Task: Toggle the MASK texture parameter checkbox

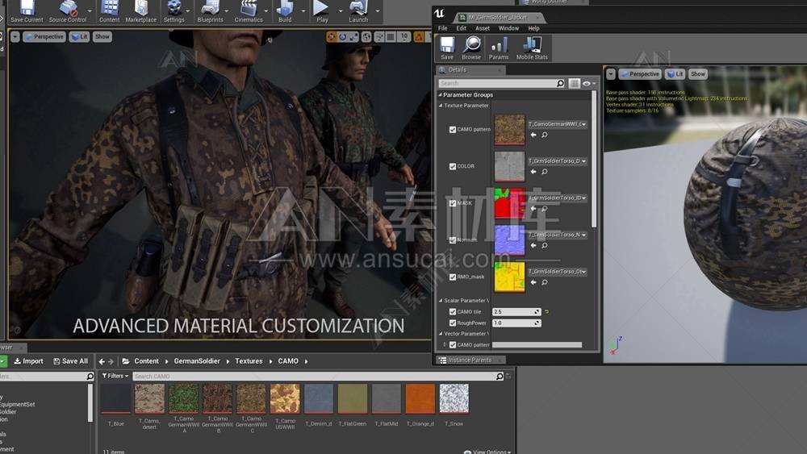Action: tap(453, 203)
